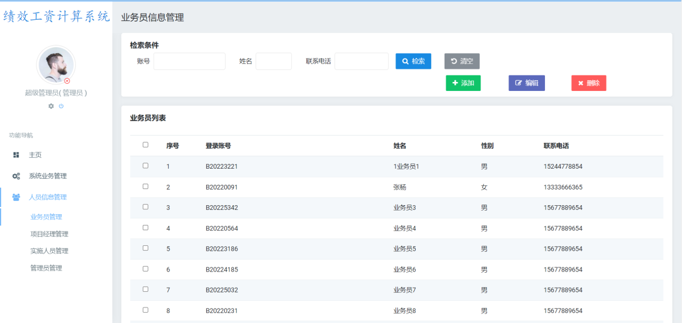Click the gears icon beside 系统业务管理
Viewport: 682px width, 323px height.
(16, 176)
